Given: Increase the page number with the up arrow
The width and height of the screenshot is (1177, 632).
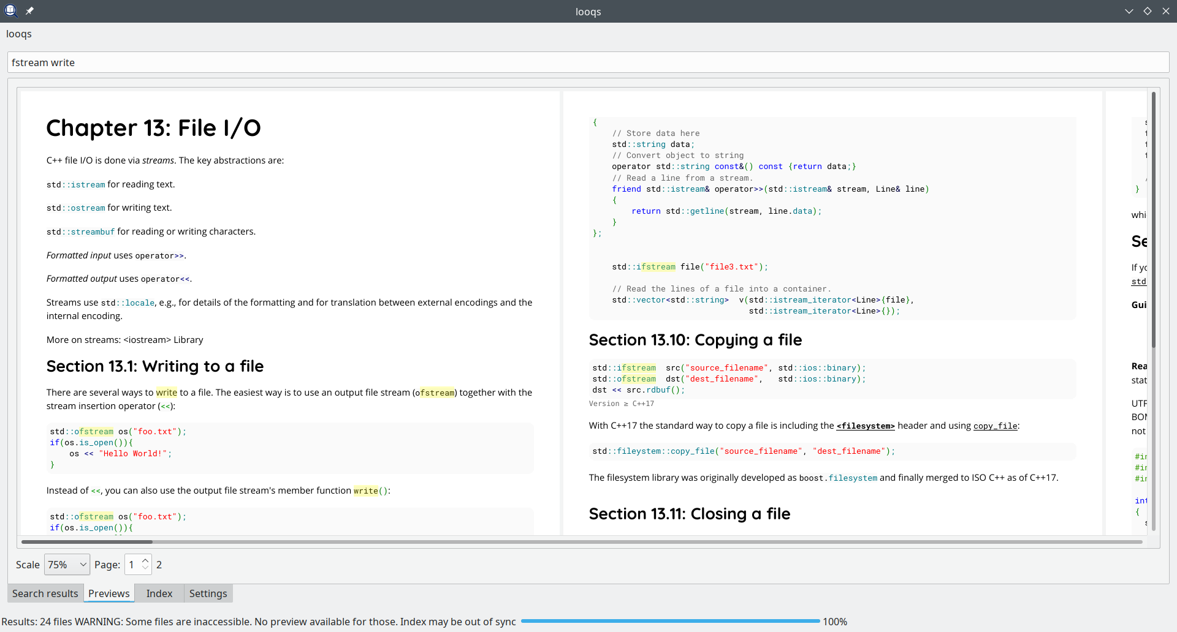Looking at the screenshot, I should click(x=145, y=560).
